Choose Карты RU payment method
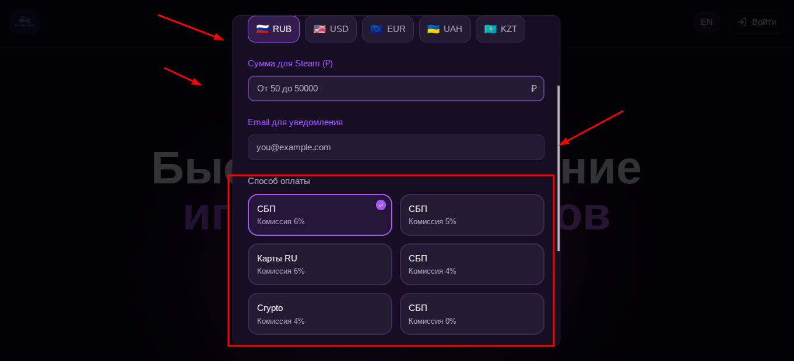This screenshot has width=794, height=361. [320, 264]
